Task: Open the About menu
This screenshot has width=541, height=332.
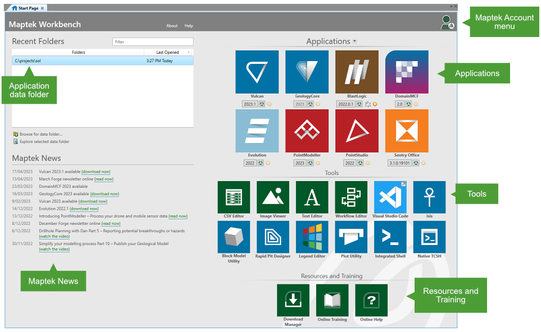Action: coord(172,26)
